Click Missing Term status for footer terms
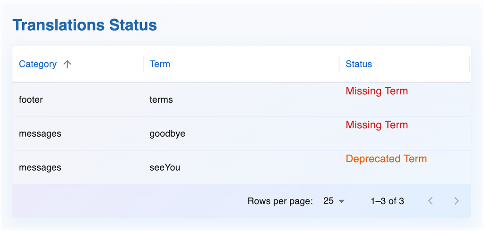The image size is (484, 231). [377, 91]
